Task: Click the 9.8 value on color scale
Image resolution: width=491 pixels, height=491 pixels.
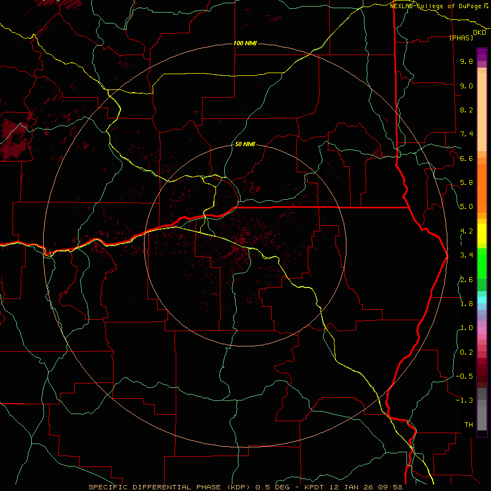Action: coord(466,61)
